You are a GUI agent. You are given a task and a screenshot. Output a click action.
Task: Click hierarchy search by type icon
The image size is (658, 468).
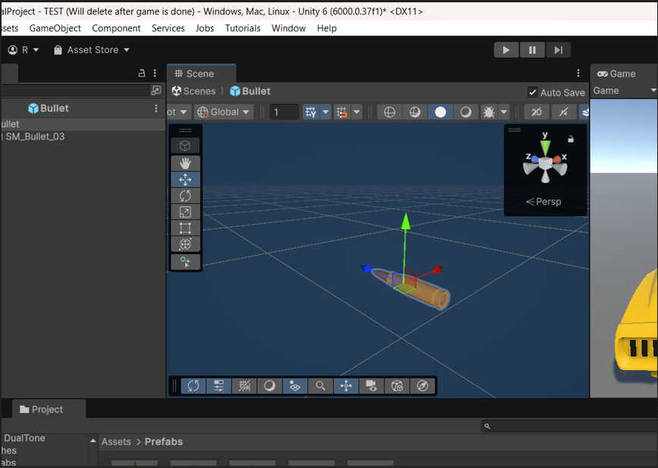coord(156,90)
